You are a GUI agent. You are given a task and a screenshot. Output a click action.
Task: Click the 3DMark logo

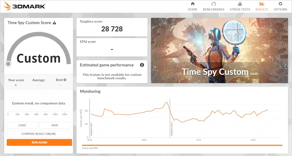[x=24, y=6]
